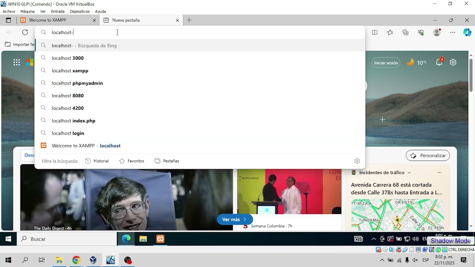Viewport: 475px width, 267px height.
Task: Open news and interests in guest taskbar
Action: pyautogui.click(x=358, y=239)
